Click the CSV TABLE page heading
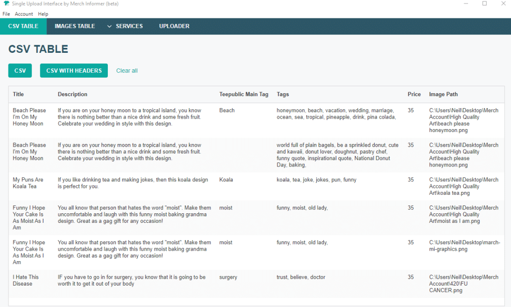 tap(38, 49)
